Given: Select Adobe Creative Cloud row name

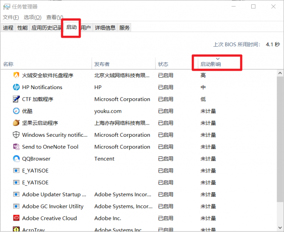Looking at the screenshot, I should [49, 218].
